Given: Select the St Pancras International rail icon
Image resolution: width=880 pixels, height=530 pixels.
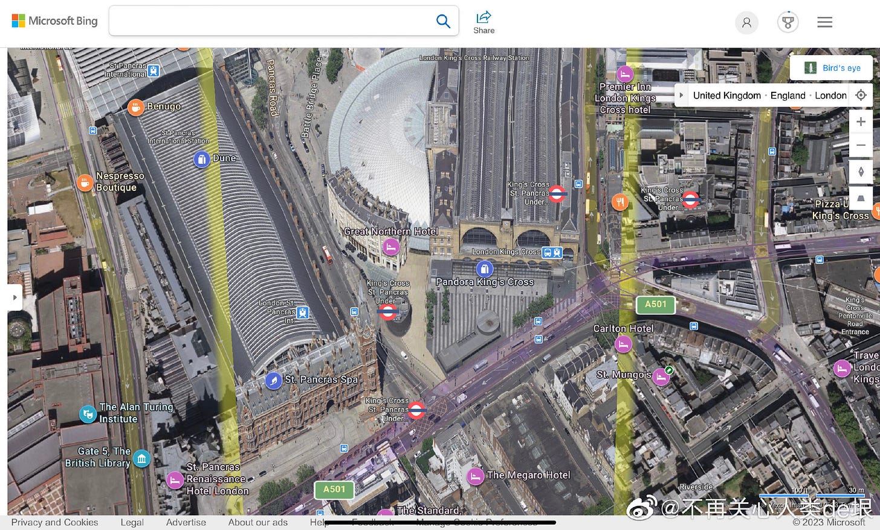Looking at the screenshot, I should (x=154, y=71).
